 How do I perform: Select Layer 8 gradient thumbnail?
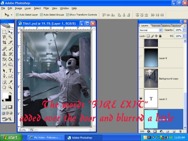click(x=151, y=58)
